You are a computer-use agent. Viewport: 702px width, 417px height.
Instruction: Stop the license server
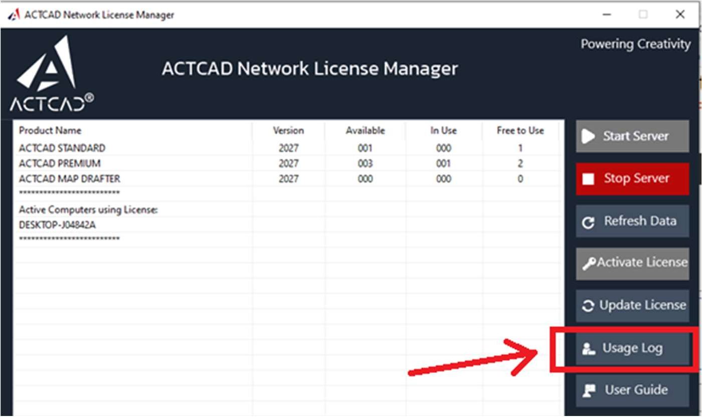point(632,178)
